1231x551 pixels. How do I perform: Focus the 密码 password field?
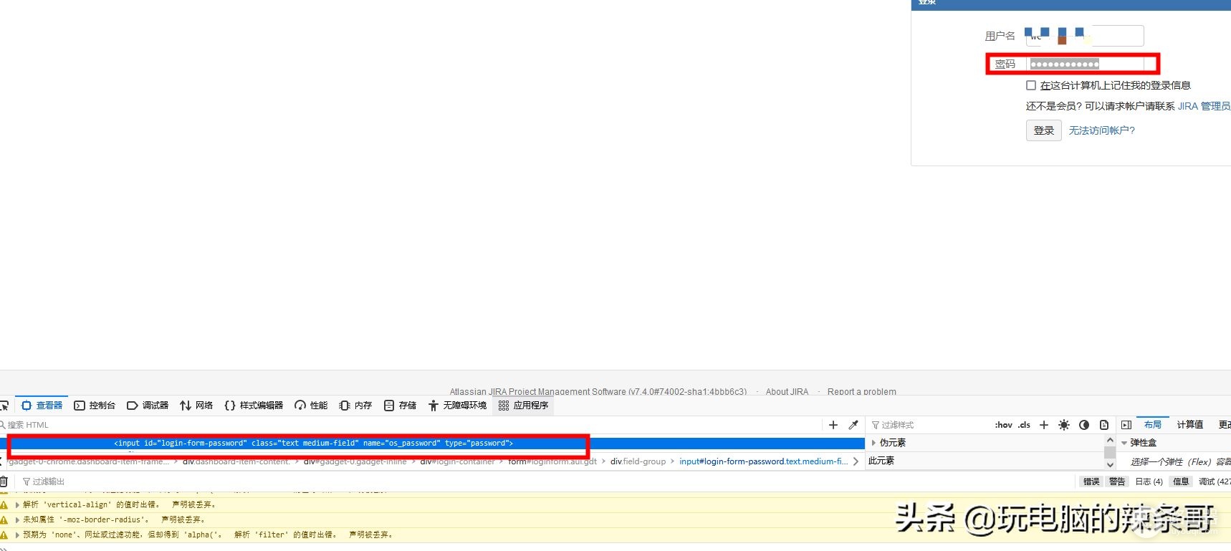[1086, 64]
